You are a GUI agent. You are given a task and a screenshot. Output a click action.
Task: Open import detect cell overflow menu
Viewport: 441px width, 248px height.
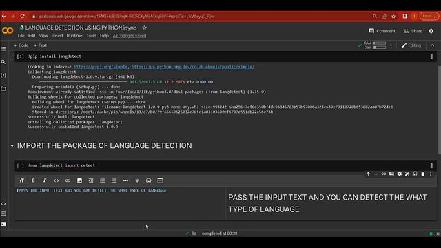(x=431, y=165)
